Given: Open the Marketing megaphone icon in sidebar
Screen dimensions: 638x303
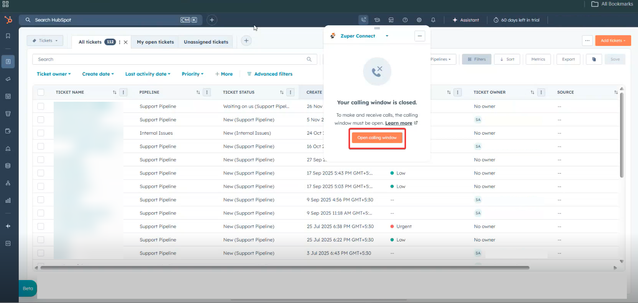Looking at the screenshot, I should pyautogui.click(x=8, y=79).
